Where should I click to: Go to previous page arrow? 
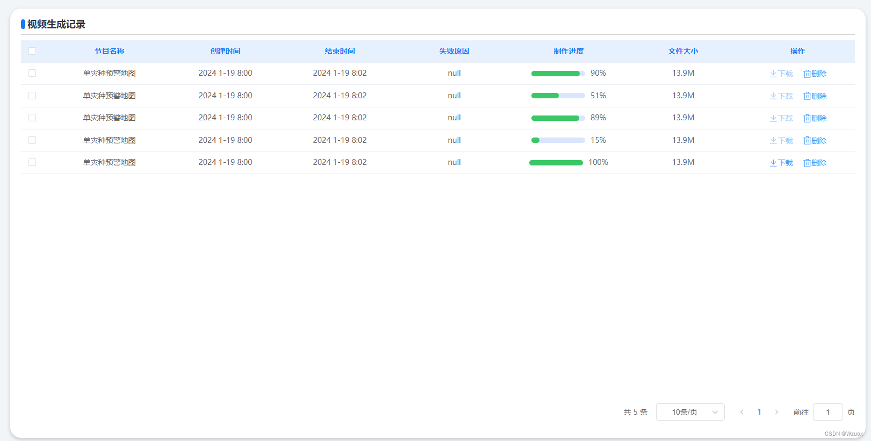click(x=742, y=412)
